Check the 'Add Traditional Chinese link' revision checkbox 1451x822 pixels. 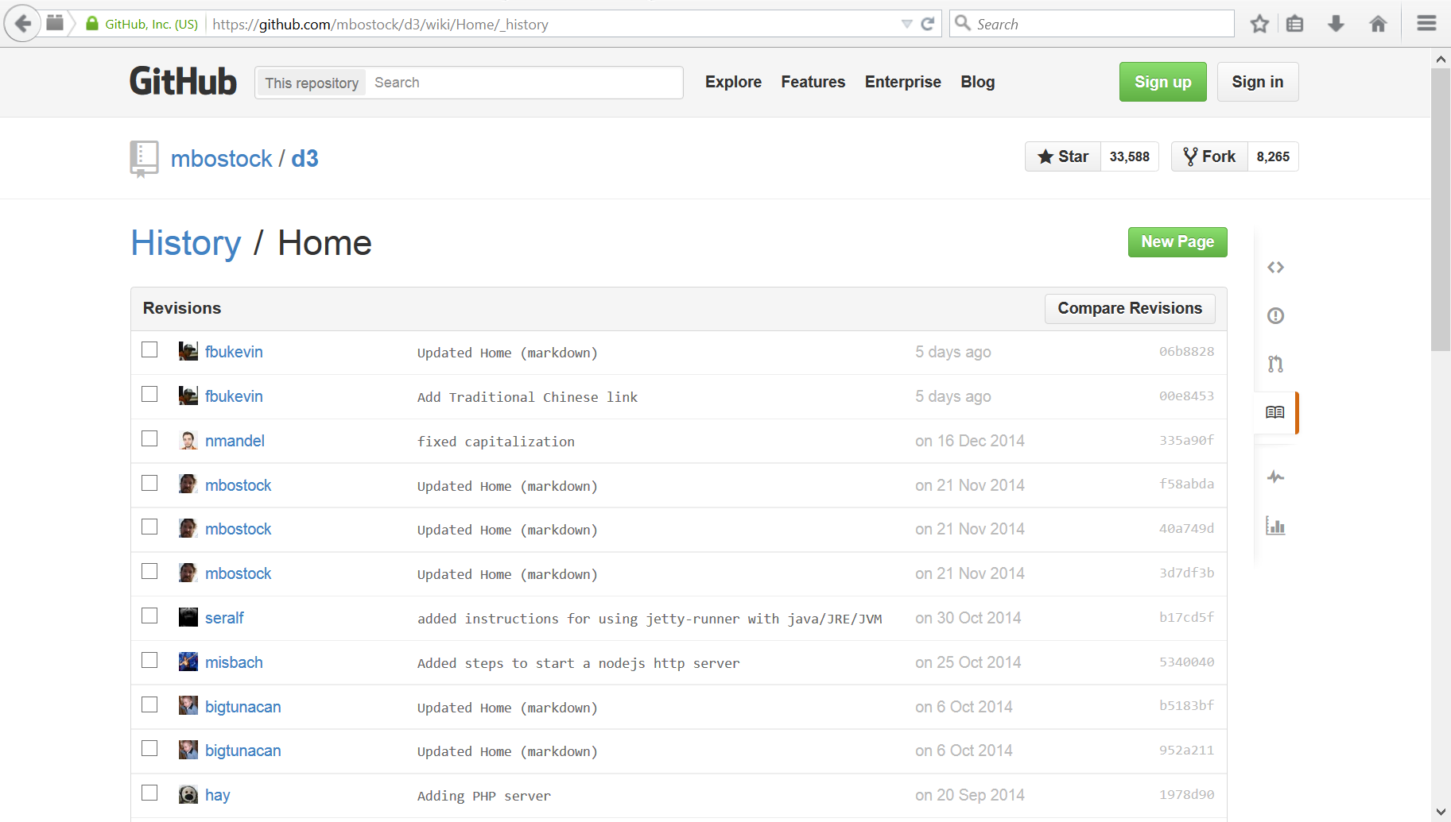149,394
